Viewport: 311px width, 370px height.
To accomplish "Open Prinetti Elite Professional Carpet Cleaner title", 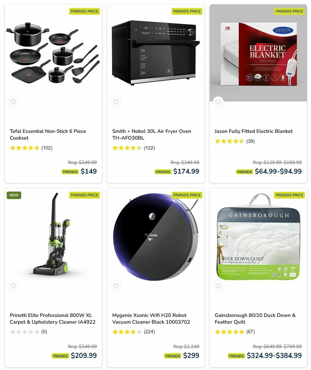I will tap(53, 319).
